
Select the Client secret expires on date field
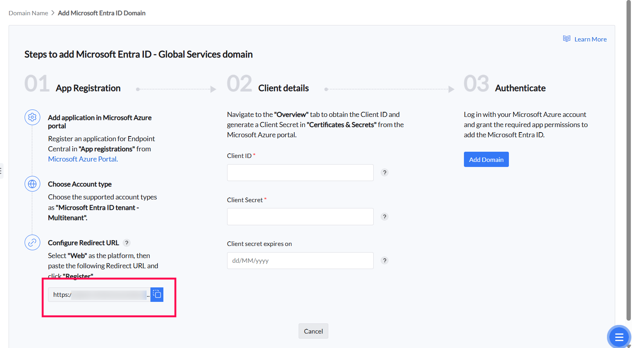coord(300,260)
